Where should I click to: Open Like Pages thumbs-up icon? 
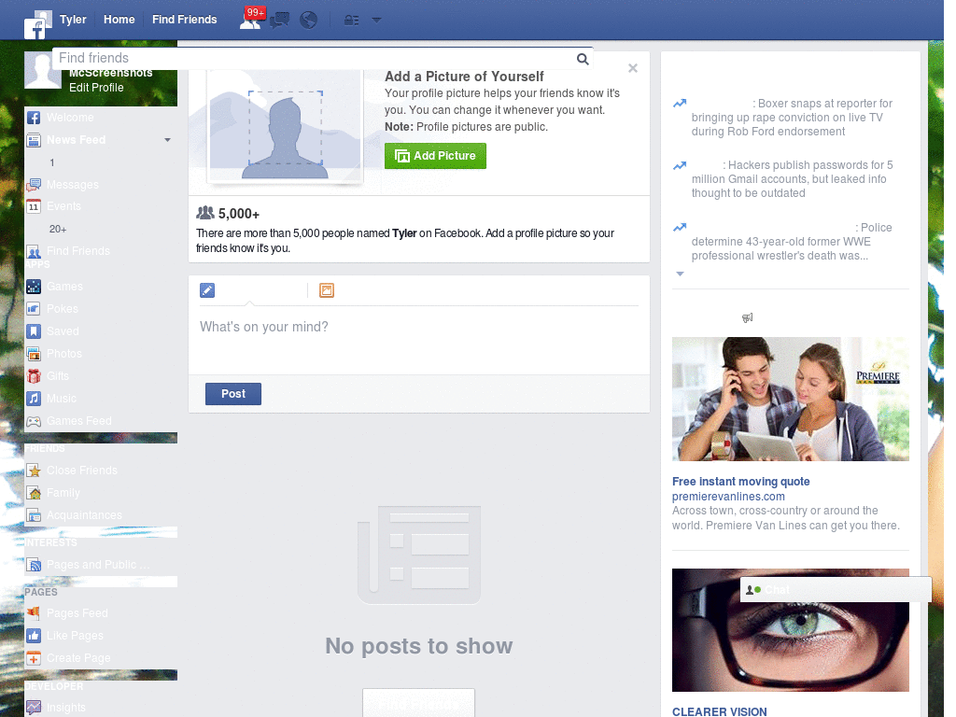(x=34, y=636)
